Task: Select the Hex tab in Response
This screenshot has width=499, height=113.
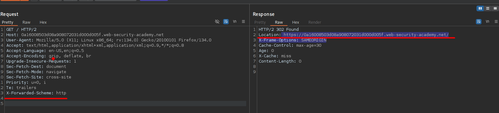Action: point(296,22)
